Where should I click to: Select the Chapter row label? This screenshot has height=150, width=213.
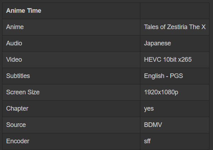click(17, 109)
